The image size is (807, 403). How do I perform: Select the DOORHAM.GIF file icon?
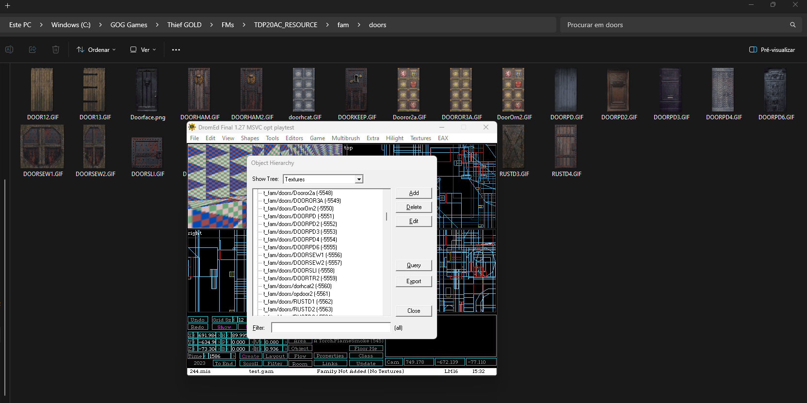tap(199, 90)
